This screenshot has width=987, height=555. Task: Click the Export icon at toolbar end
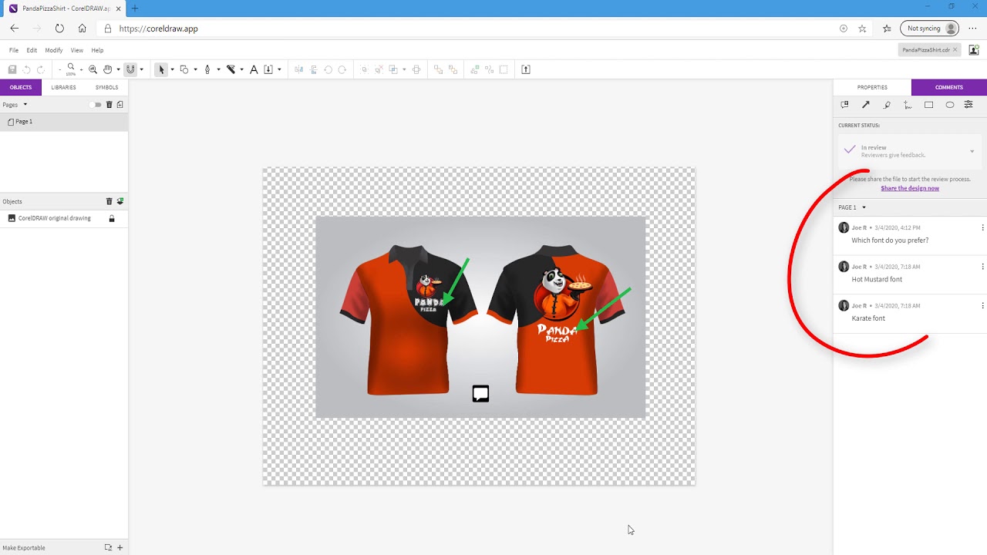point(526,69)
